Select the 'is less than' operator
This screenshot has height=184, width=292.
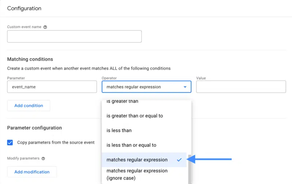pyautogui.click(x=119, y=130)
